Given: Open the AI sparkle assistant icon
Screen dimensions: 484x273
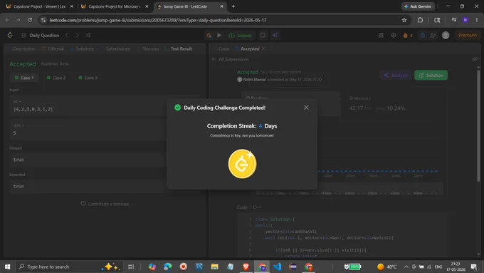Looking at the screenshot, I should (275, 35).
